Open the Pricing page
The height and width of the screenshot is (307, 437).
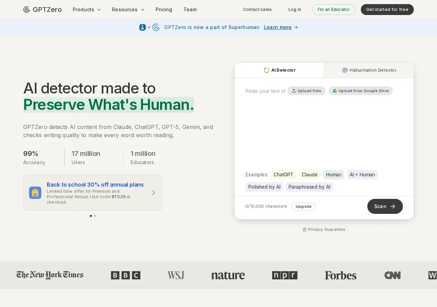click(164, 10)
